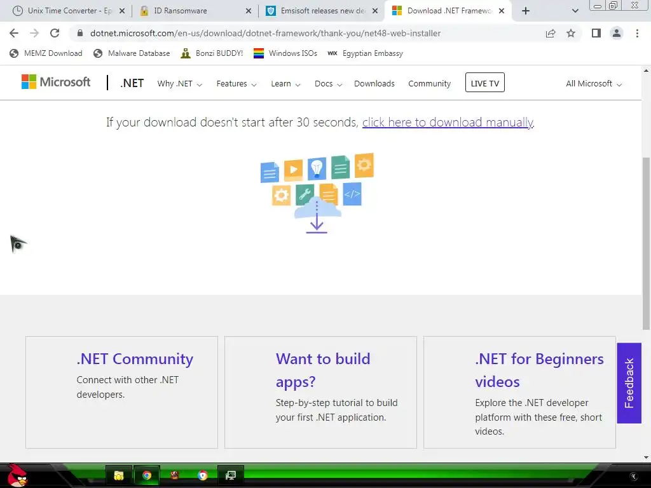Open the Downloads nav item
The width and height of the screenshot is (651, 488).
tap(374, 84)
